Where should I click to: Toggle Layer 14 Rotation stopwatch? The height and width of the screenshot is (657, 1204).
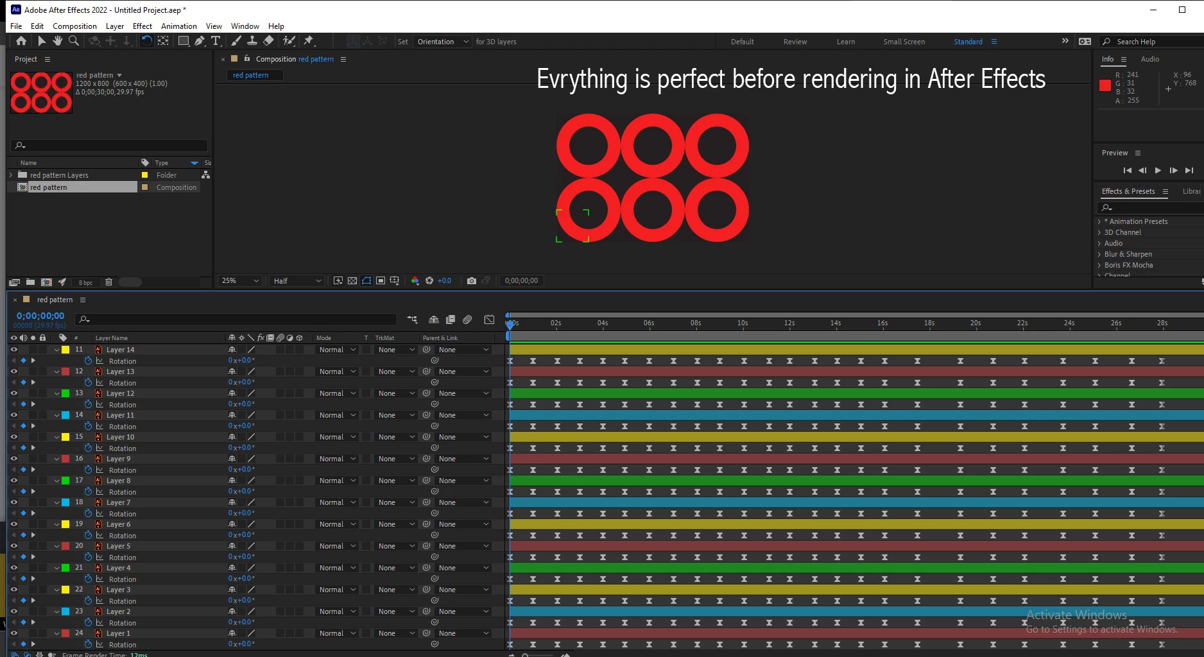(89, 361)
